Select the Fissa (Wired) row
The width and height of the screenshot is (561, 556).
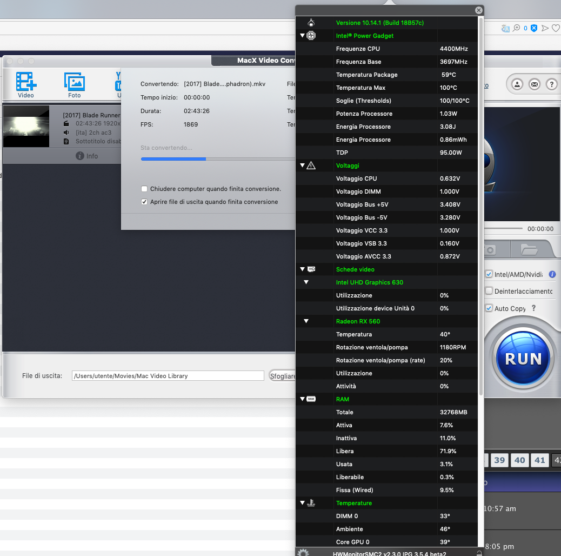(x=386, y=490)
